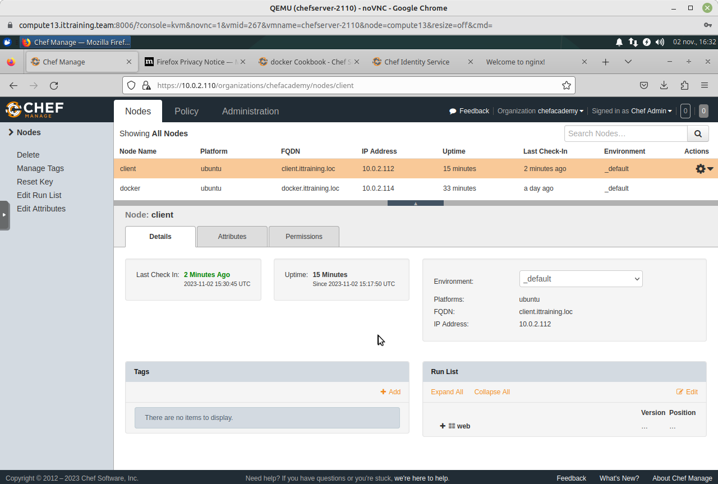Click the Edit Run List sidebar link

coord(39,195)
